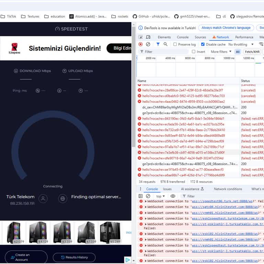
Task: Click Always match Chrome's language button
Action: [x=226, y=28]
